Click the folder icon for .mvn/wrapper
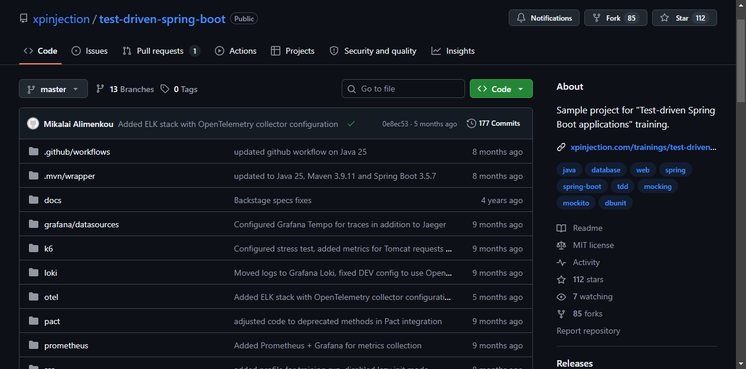Image resolution: width=746 pixels, height=369 pixels. tap(34, 176)
